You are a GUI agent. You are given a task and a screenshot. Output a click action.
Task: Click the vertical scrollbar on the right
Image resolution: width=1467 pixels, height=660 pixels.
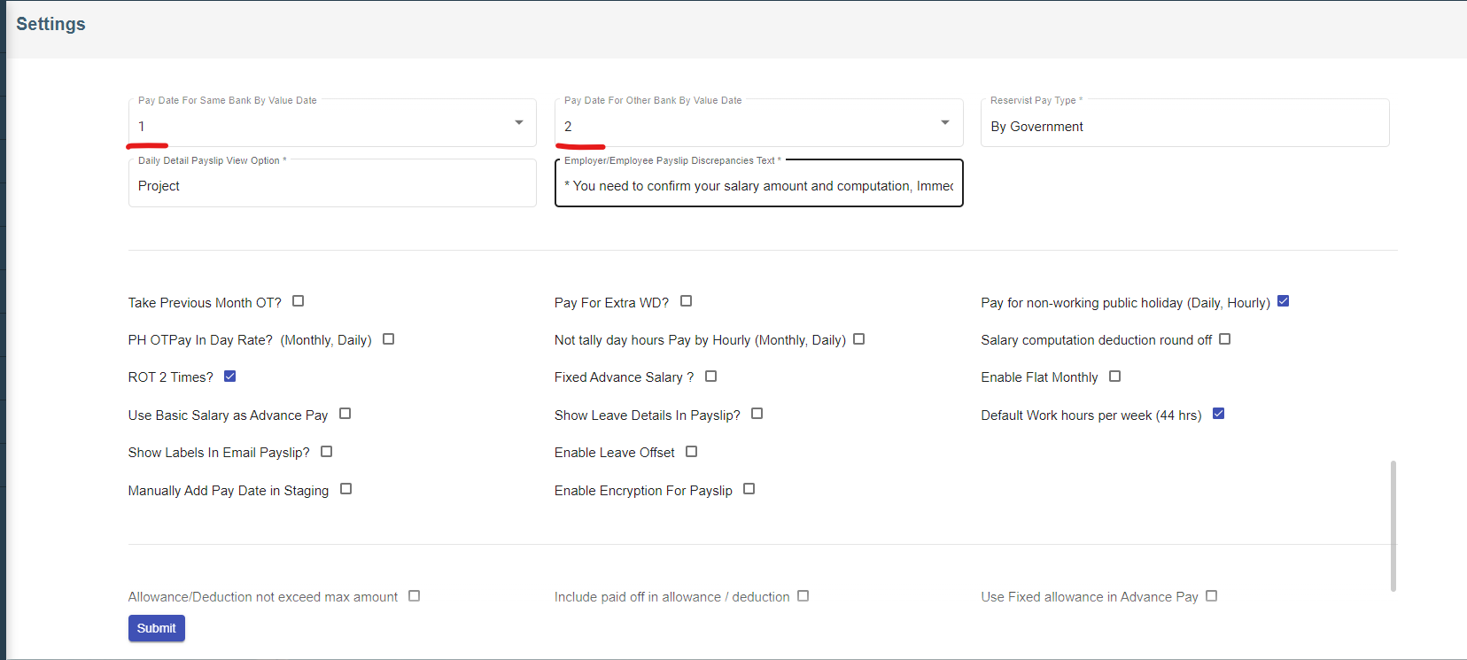coord(1393,524)
